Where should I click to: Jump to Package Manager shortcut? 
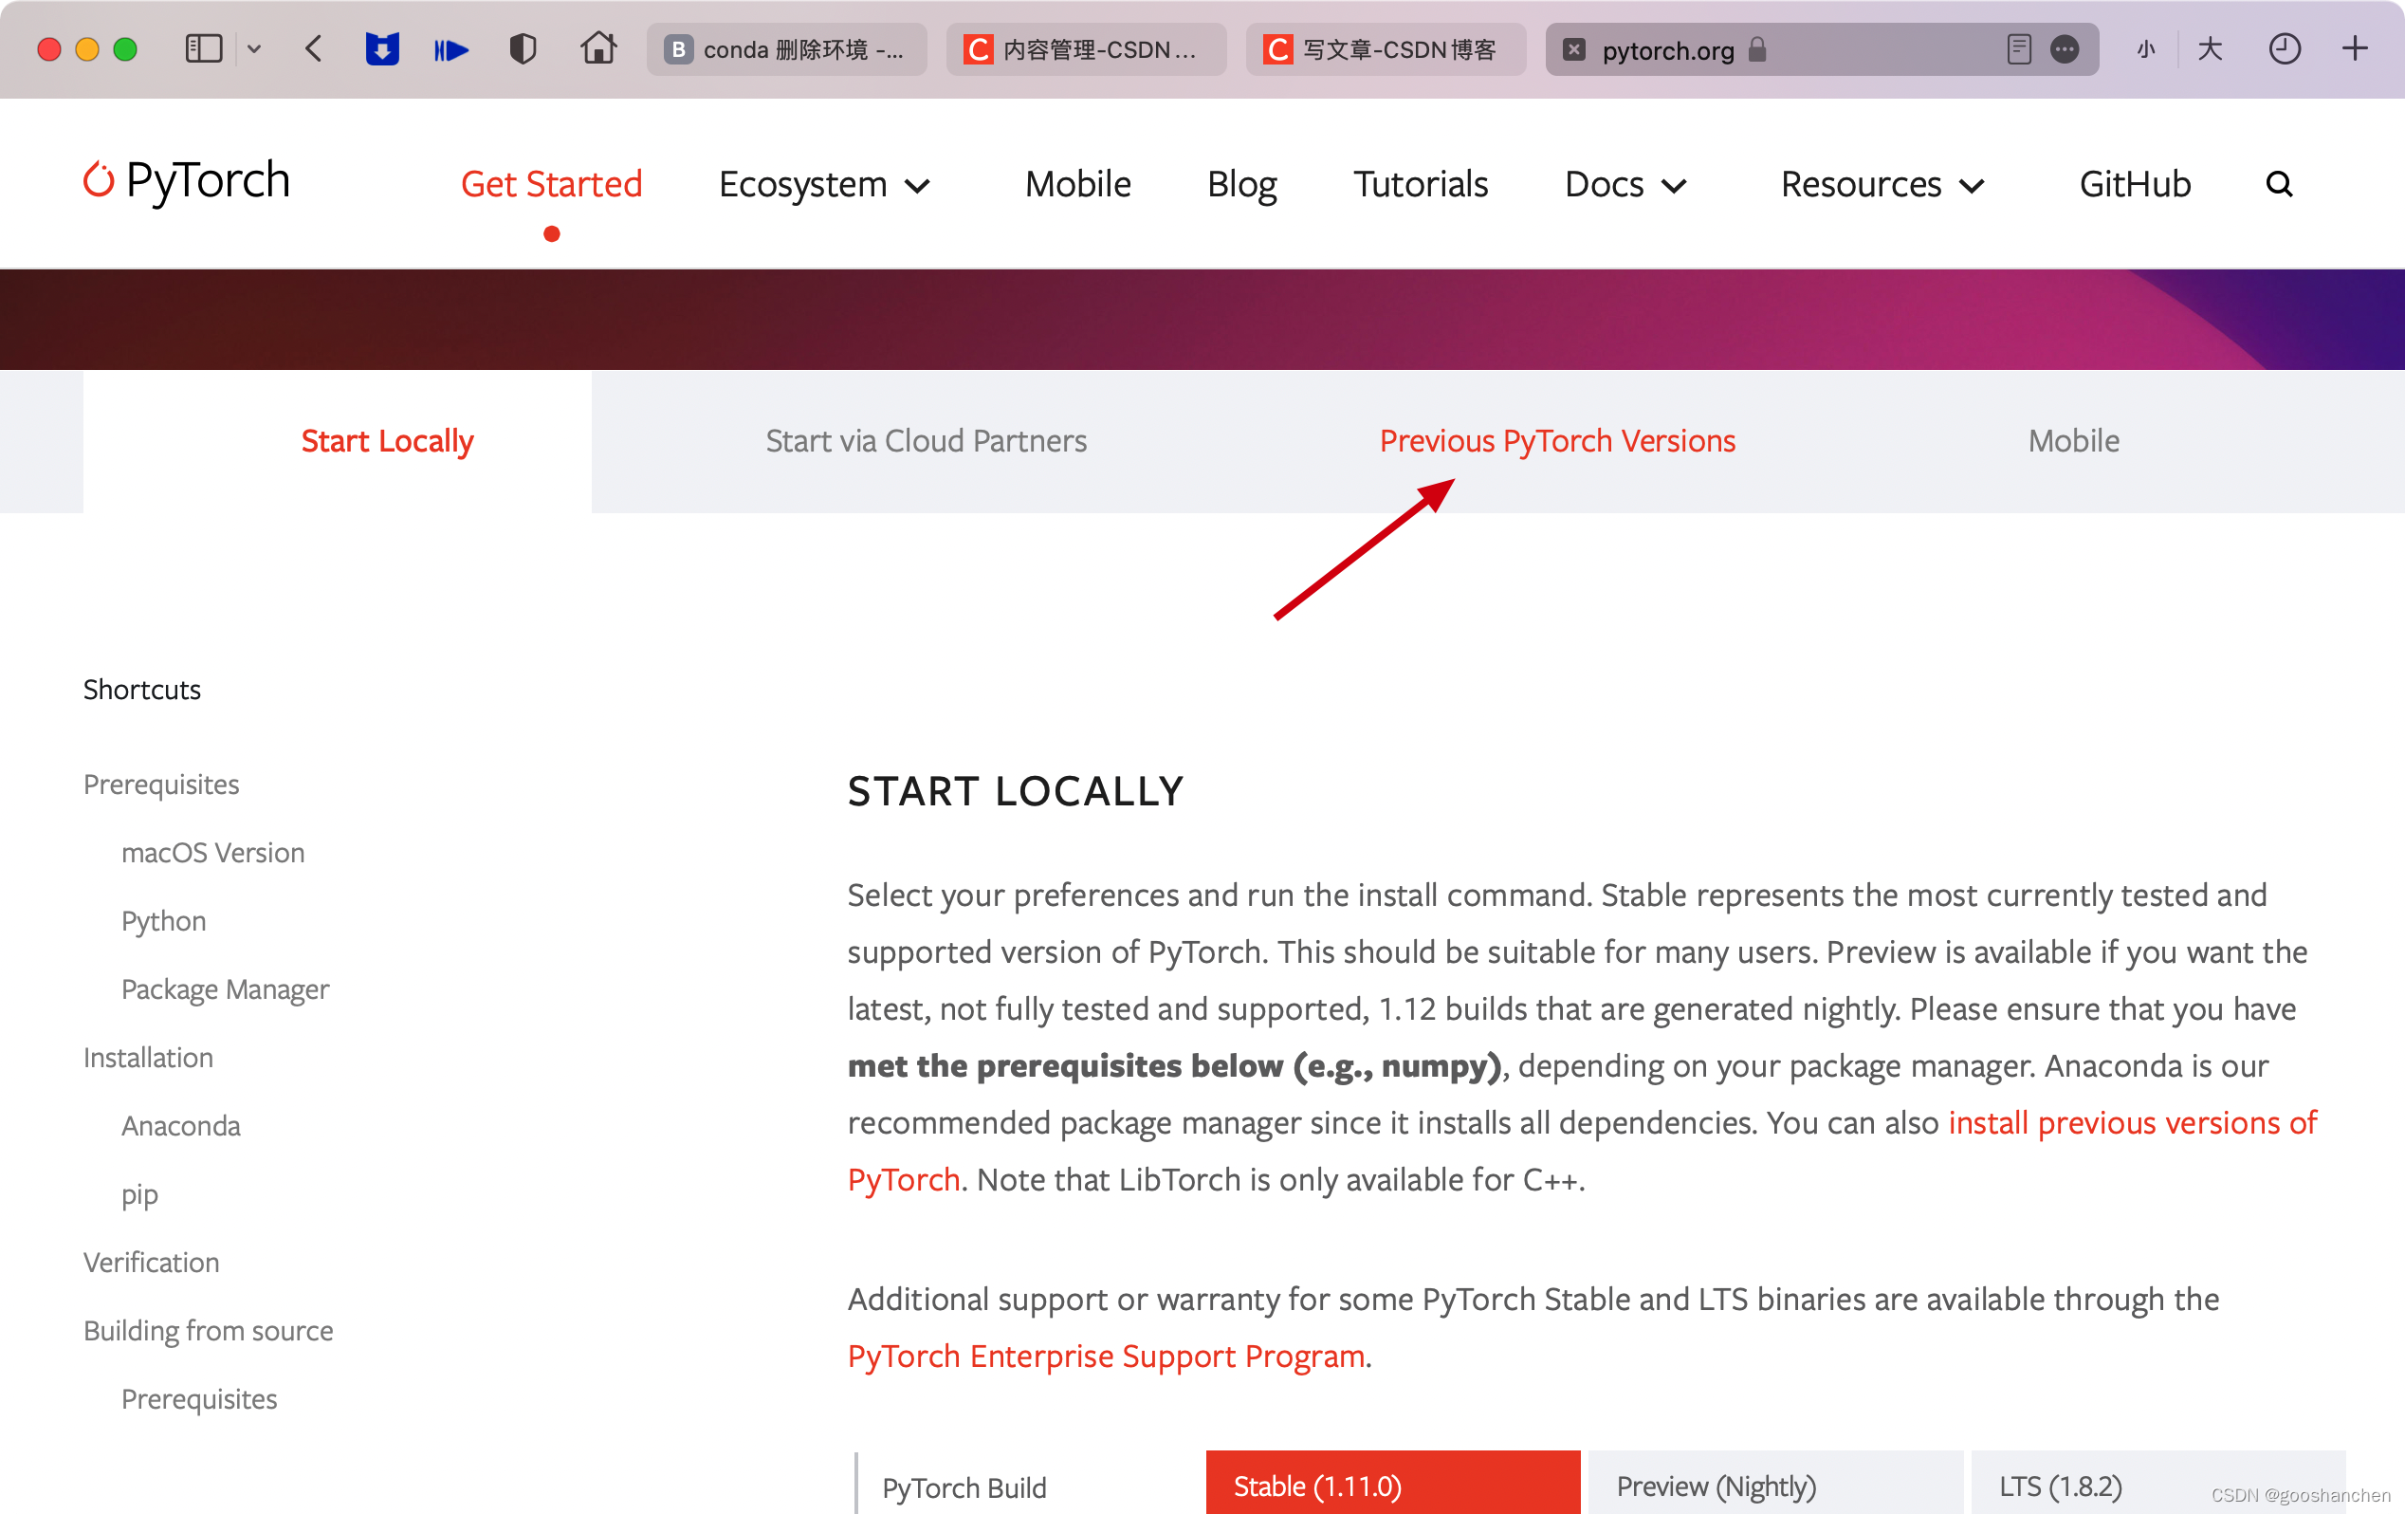(x=225, y=989)
